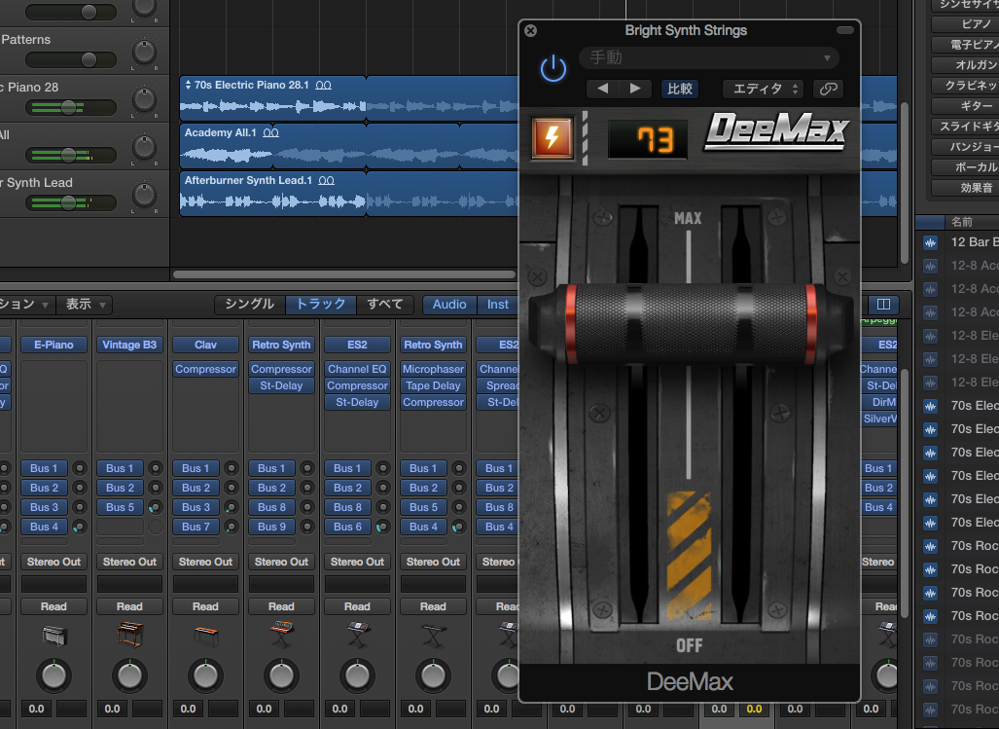The image size is (999, 729).
Task: Click the DeeMax logo in the plugin
Action: point(776,132)
